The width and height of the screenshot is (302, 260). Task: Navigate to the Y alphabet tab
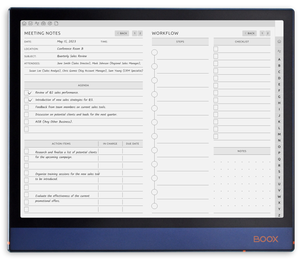coord(279,209)
